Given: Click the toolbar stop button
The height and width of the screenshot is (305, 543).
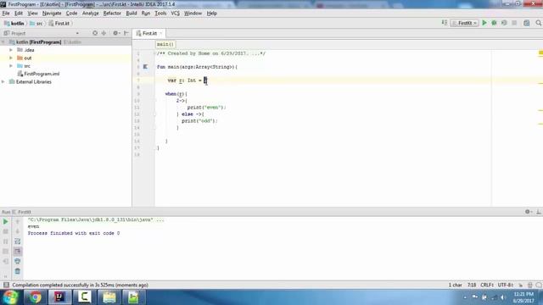Looking at the screenshot, I should point(514,23).
